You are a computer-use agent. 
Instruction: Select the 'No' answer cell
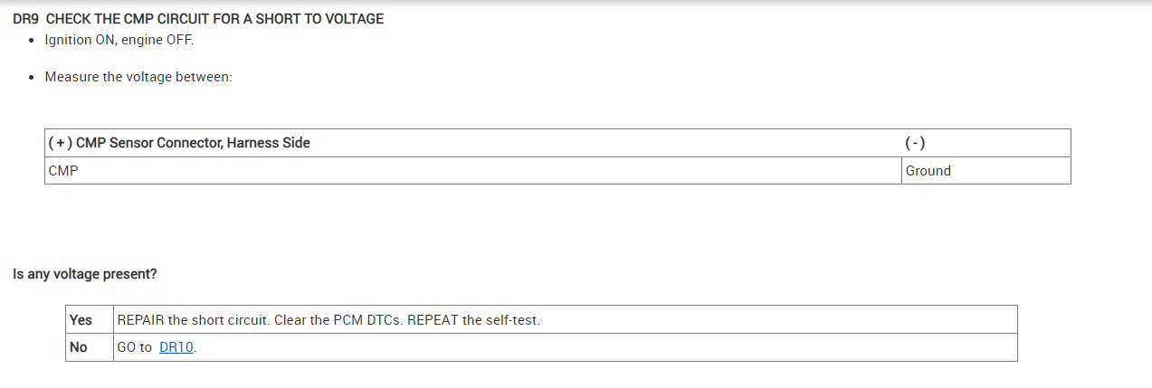tap(79, 347)
